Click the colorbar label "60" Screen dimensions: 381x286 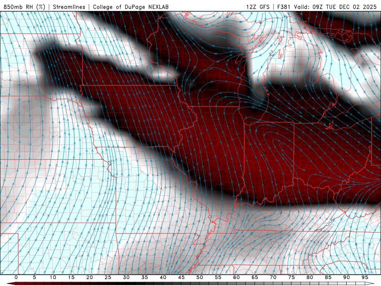click(x=236, y=277)
